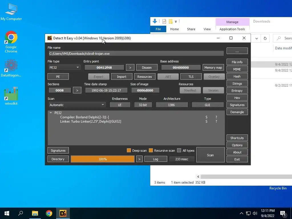Click the Time date stamp value field

(x=106, y=90)
